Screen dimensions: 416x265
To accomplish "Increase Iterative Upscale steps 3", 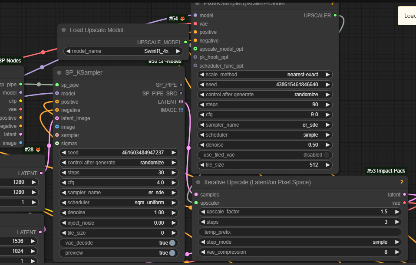I will point(397,222).
